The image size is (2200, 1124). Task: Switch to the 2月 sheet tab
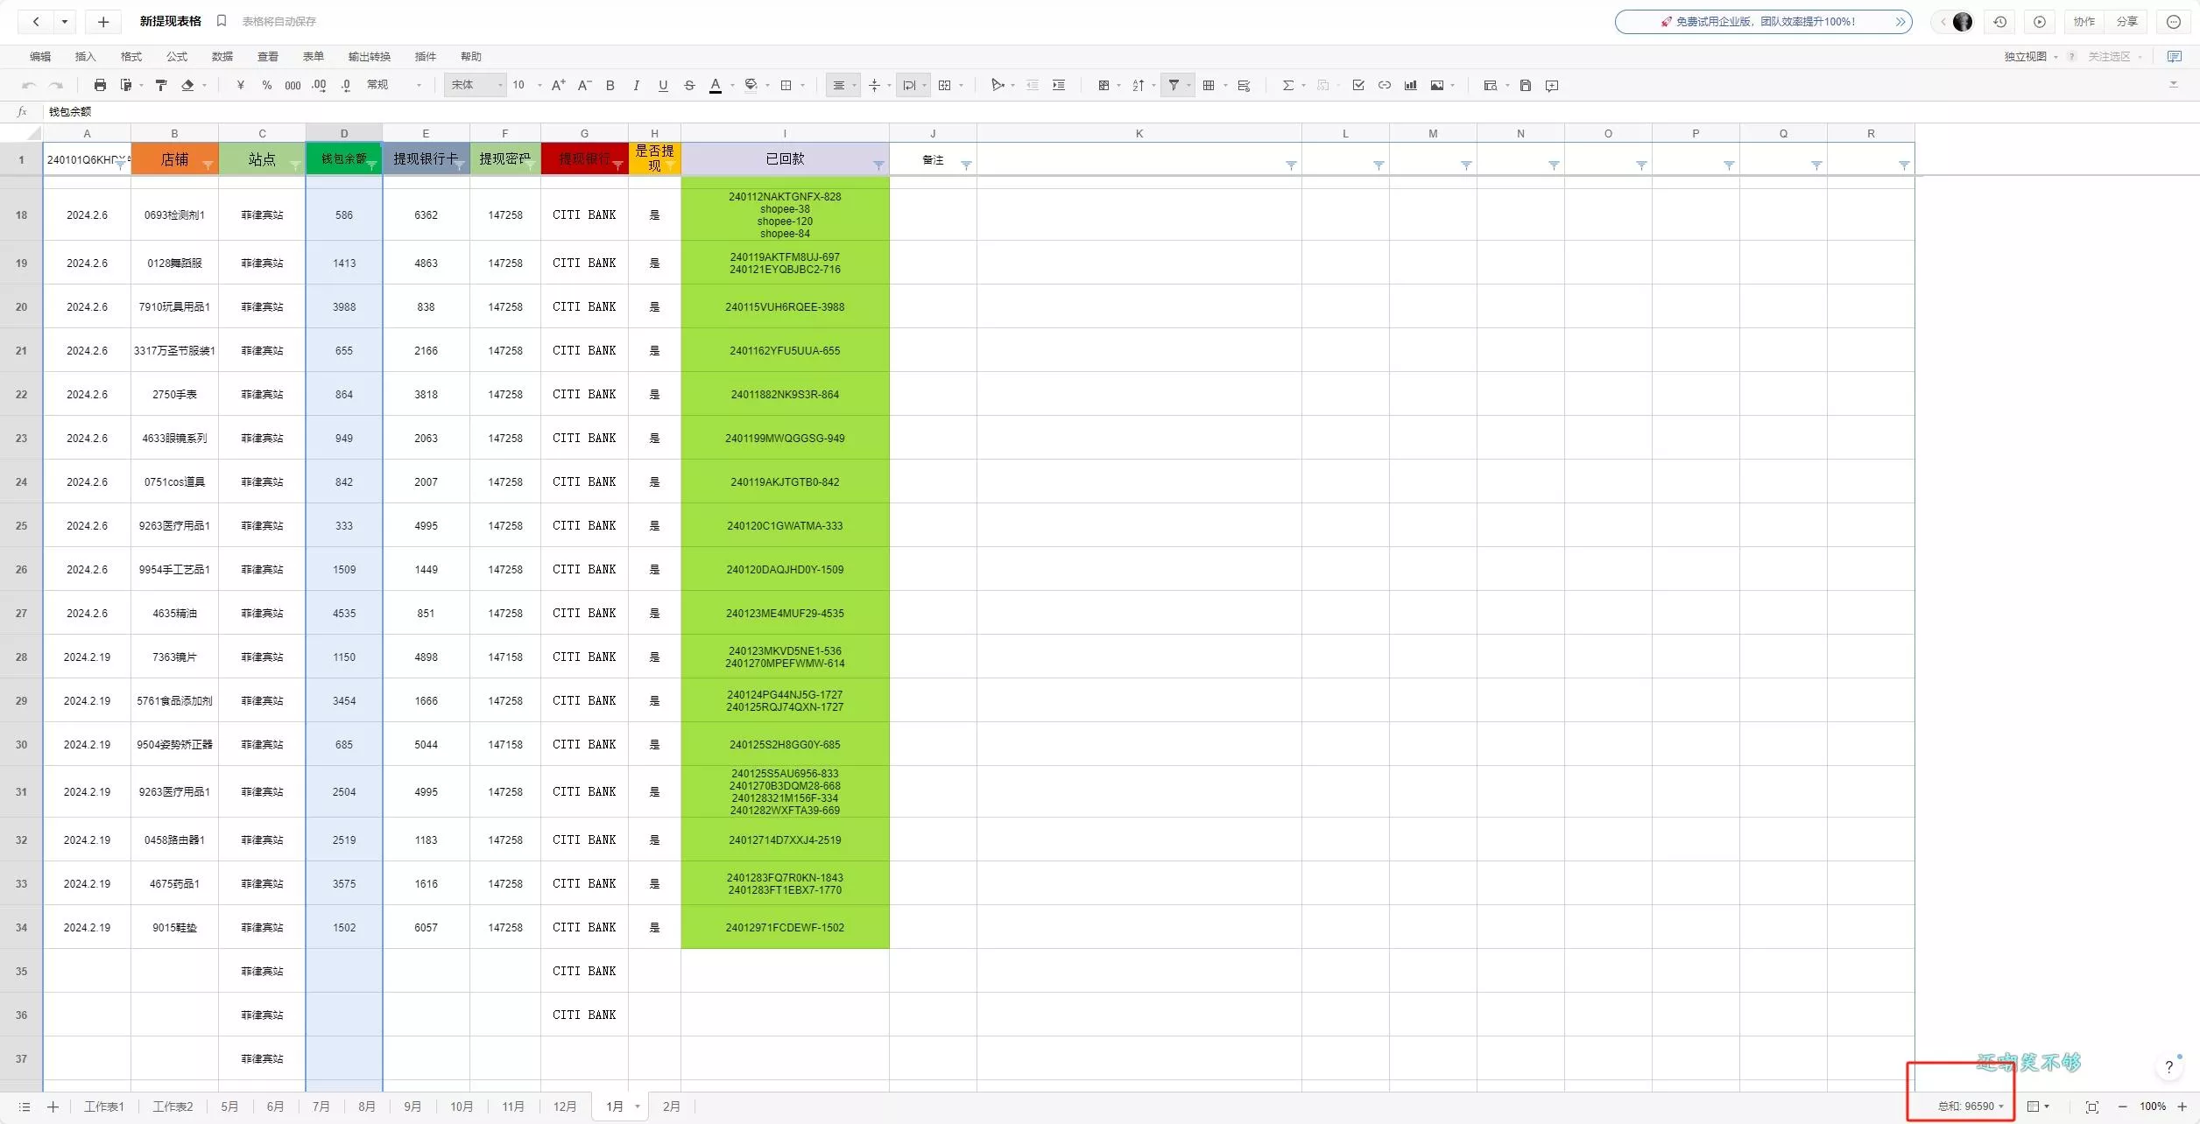coord(671,1106)
